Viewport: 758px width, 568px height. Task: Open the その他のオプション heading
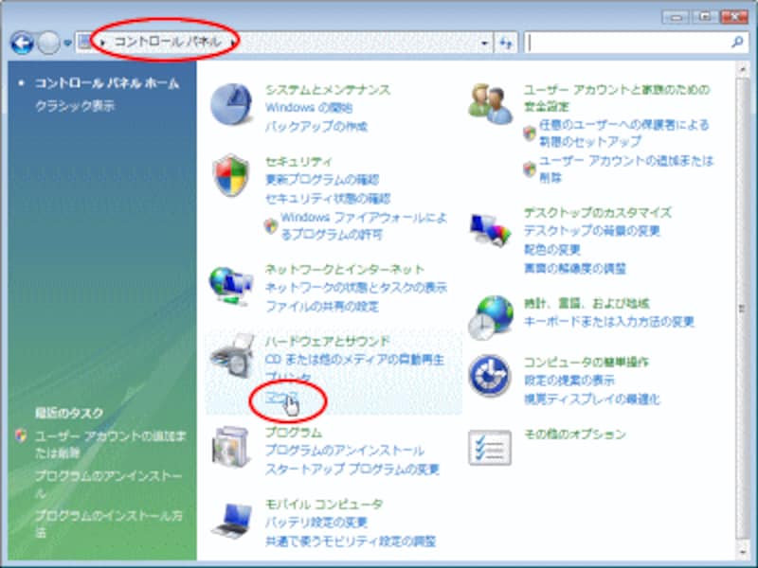(x=575, y=434)
